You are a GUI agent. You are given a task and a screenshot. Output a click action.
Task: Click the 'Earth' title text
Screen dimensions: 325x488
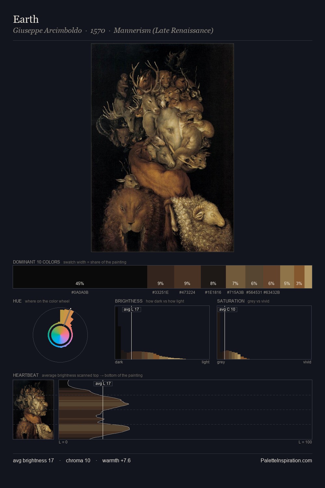point(26,19)
